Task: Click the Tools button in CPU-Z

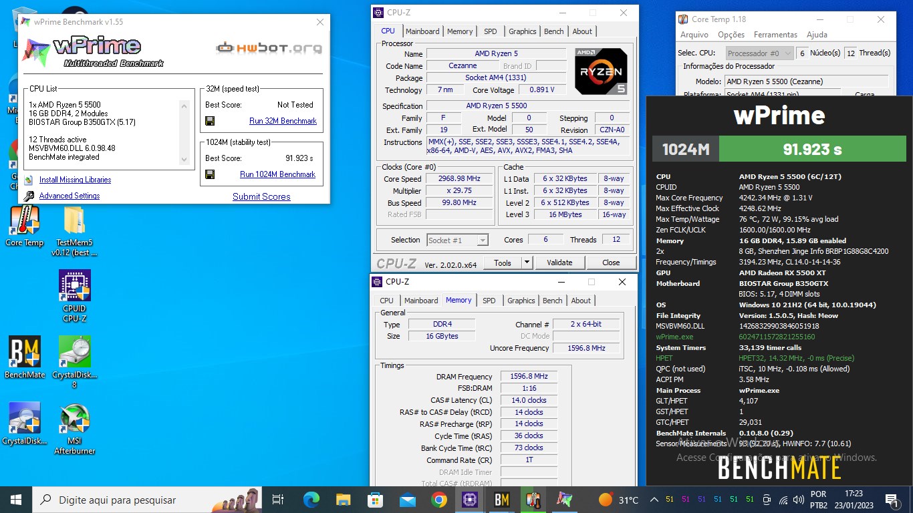Action: click(502, 263)
